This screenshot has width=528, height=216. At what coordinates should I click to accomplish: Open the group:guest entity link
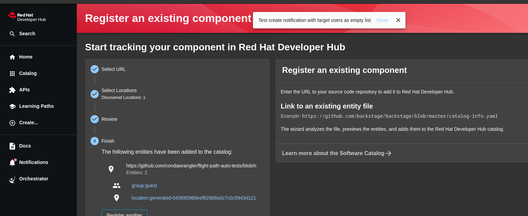point(144,186)
